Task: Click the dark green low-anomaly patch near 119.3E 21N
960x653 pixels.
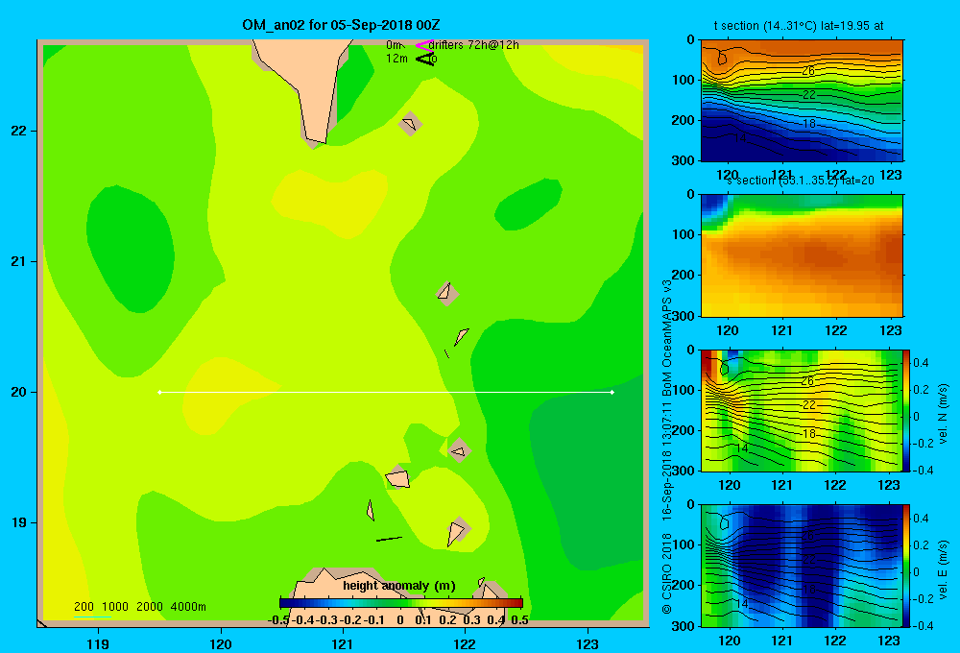Action: tap(130, 248)
